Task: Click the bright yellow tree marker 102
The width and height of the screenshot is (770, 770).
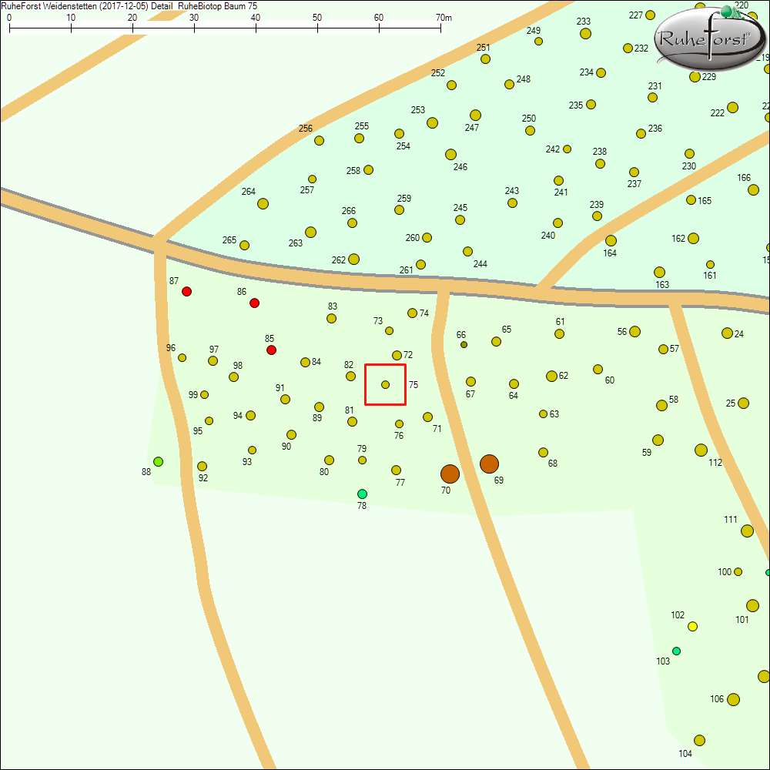Action: tap(692, 626)
